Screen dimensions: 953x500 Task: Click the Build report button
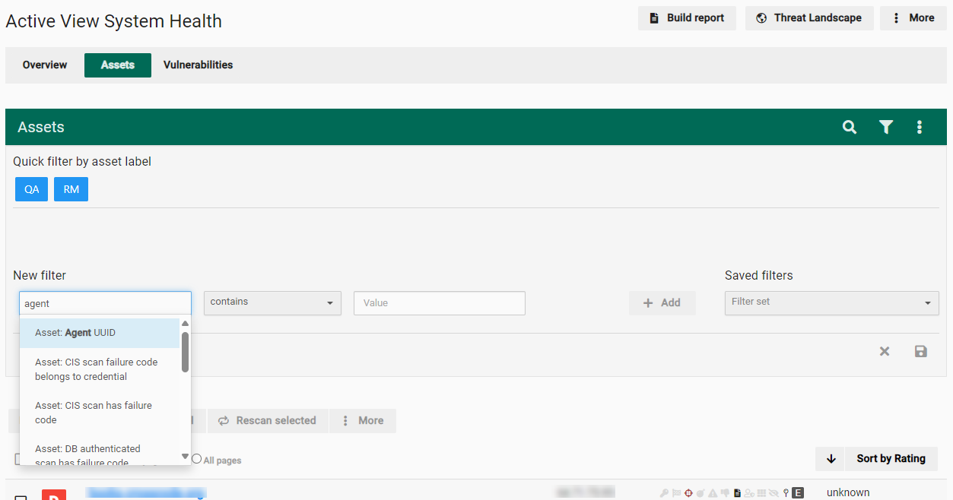[687, 18]
